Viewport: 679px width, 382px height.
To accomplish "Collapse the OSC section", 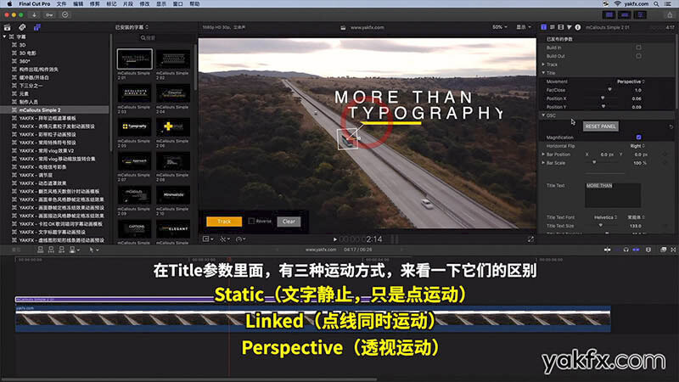I will pyautogui.click(x=543, y=115).
